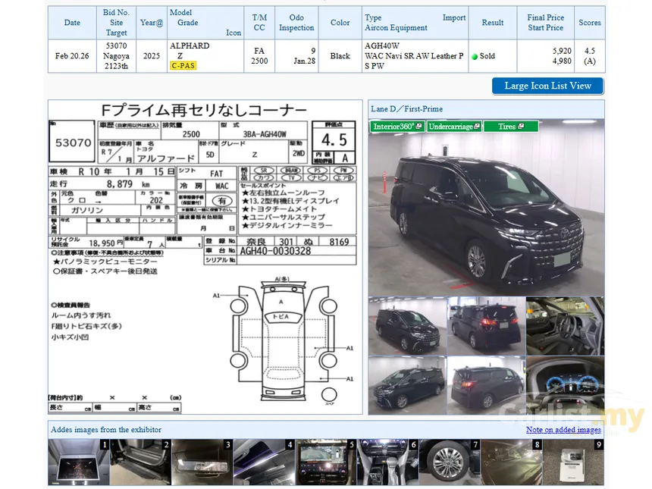Click the 4.5 score on auction sheet
Image resolution: width=652 pixels, height=489 pixels.
coord(334,140)
